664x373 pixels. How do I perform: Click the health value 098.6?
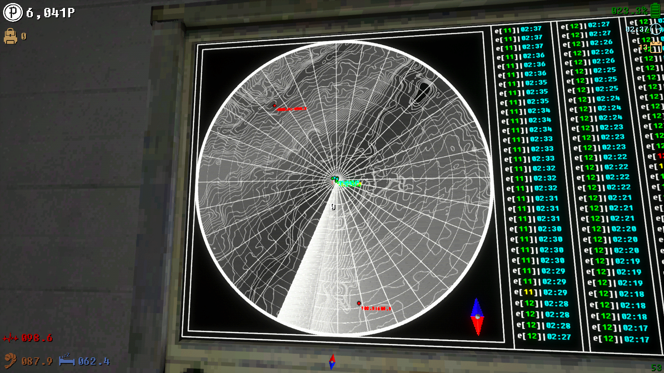pos(37,338)
